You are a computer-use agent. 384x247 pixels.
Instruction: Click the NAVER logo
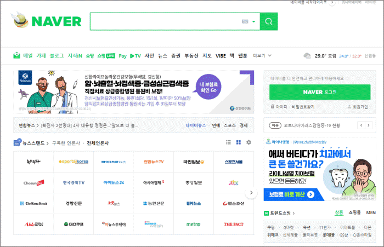(57, 21)
